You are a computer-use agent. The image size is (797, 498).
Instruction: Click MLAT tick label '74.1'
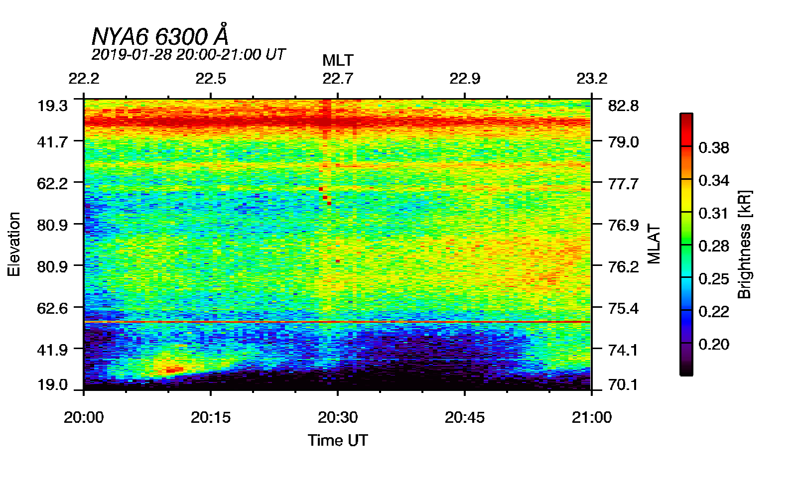tap(623, 350)
